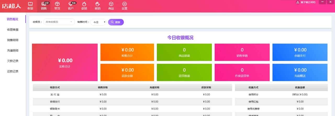Minimize the application window
335x116 pixels.
pyautogui.click(x=322, y=2)
